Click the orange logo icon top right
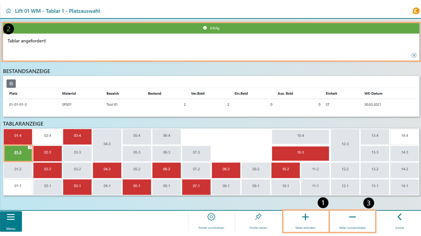Screen dimensions: 421x236 pyautogui.click(x=415, y=11)
